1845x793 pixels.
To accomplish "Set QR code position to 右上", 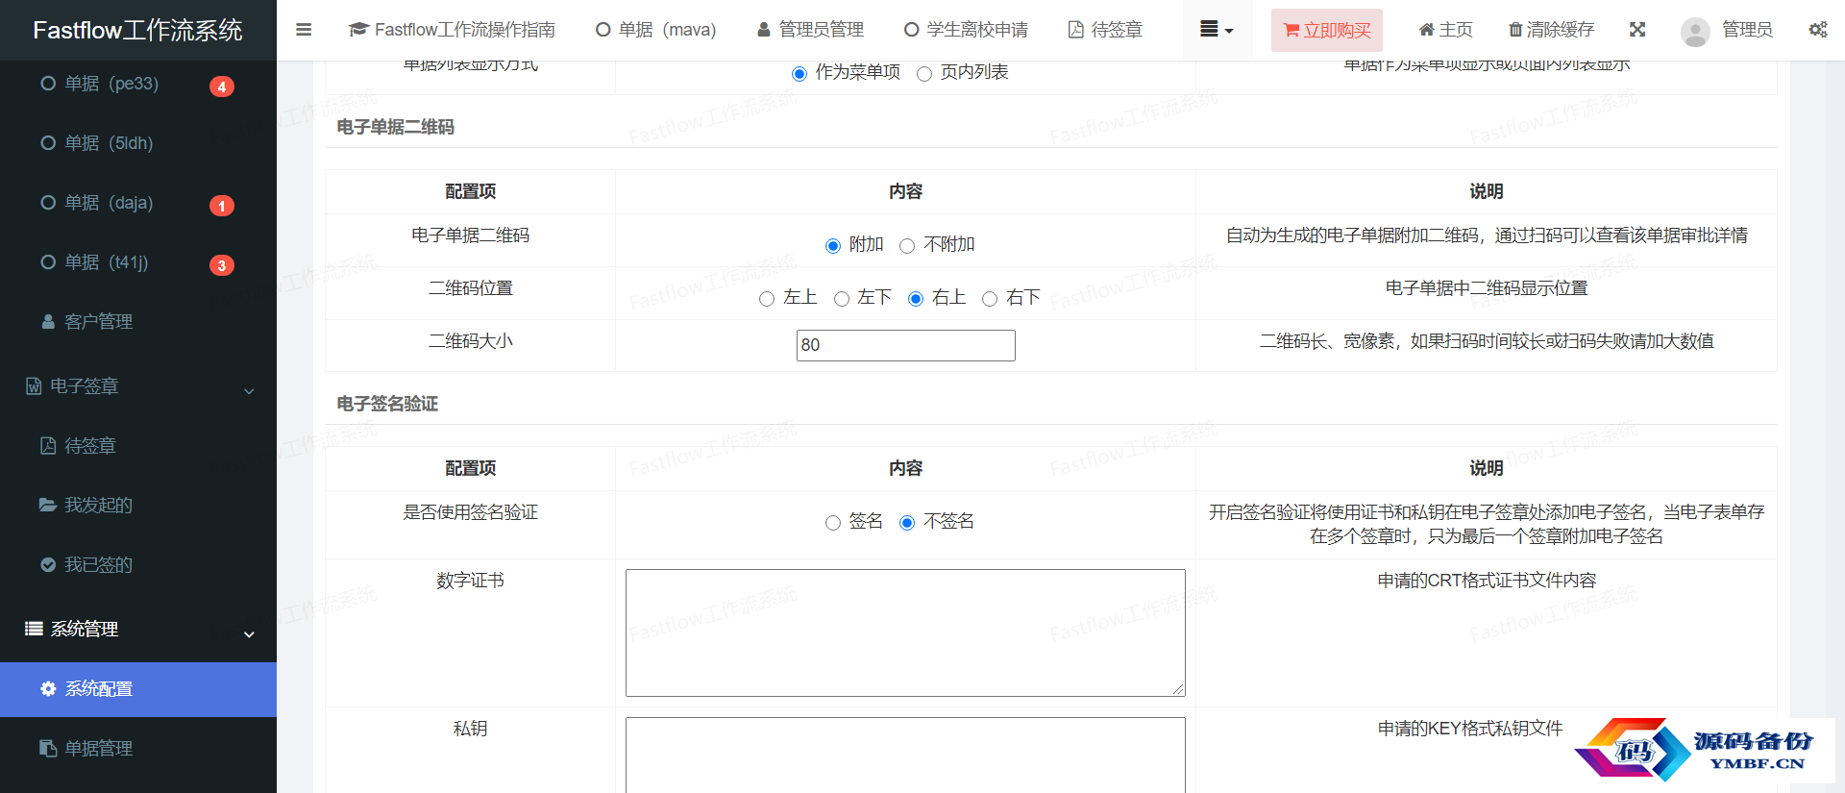I will (916, 299).
